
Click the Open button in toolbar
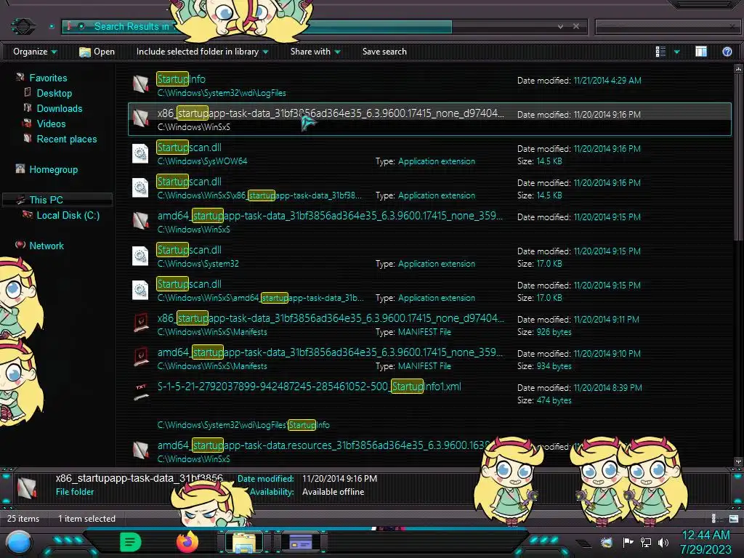(x=97, y=52)
